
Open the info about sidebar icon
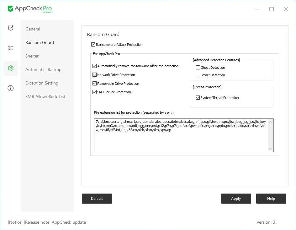(11, 88)
